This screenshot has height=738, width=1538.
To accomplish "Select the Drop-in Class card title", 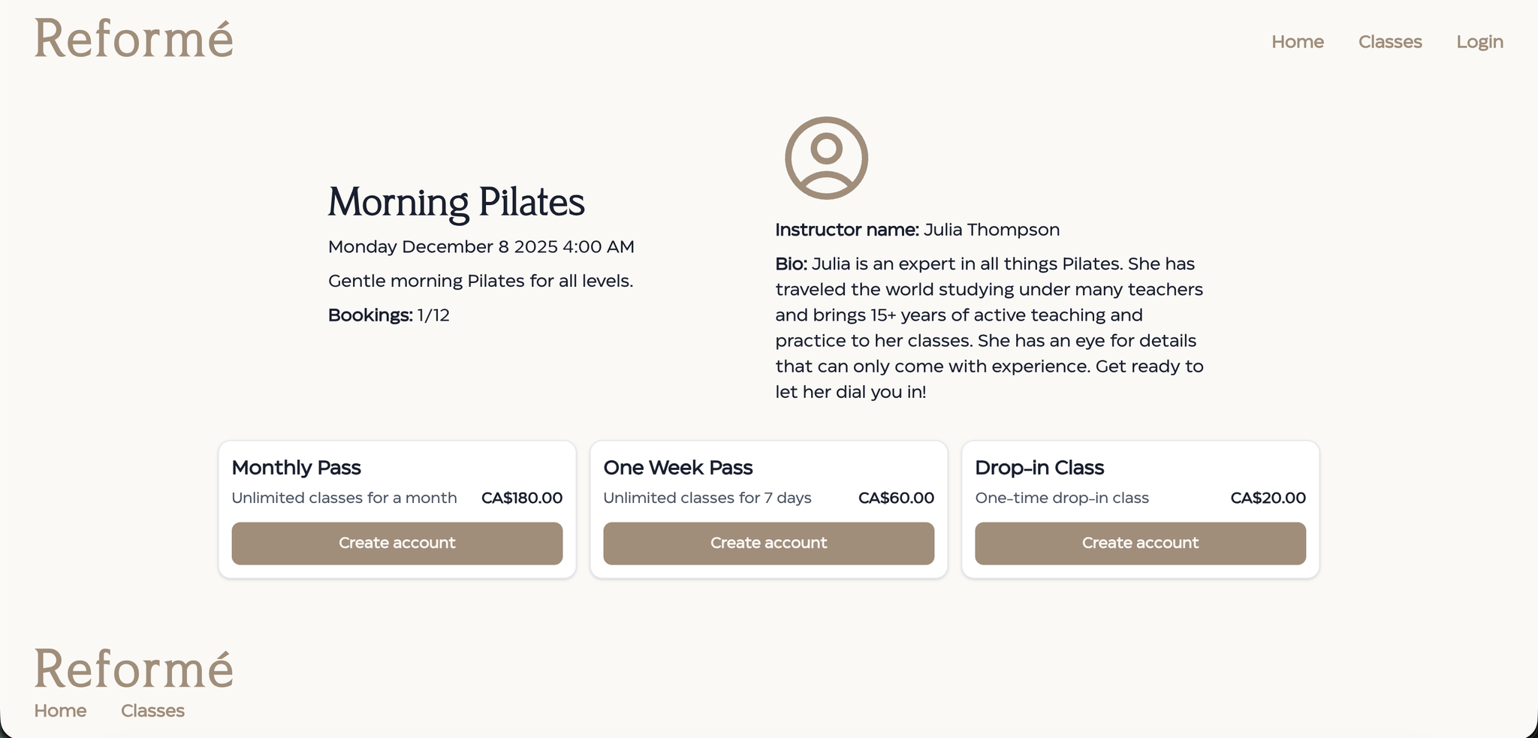I will click(x=1039, y=468).
